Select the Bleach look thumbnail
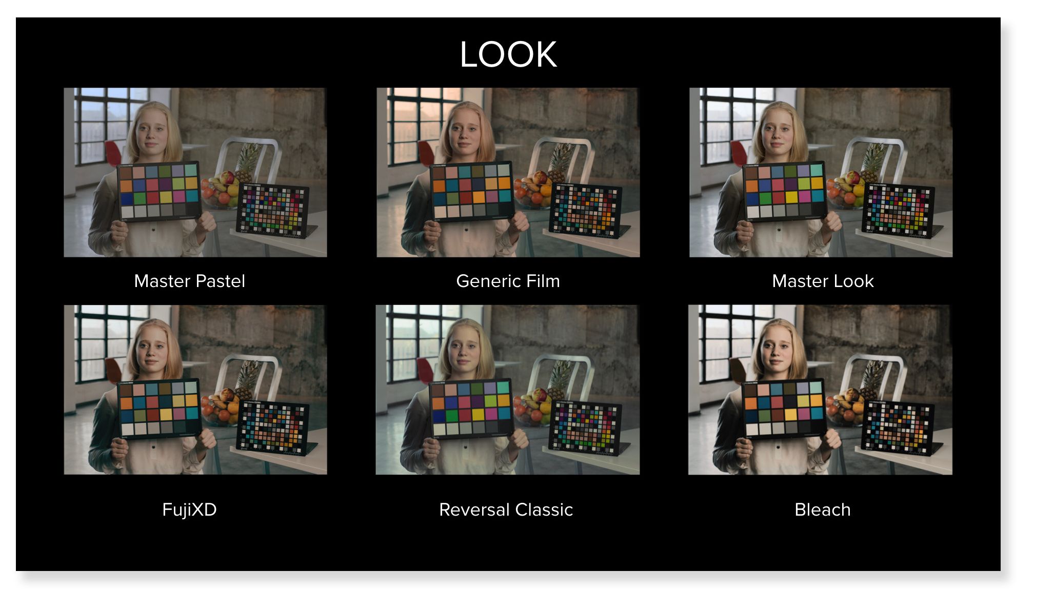 click(x=820, y=390)
